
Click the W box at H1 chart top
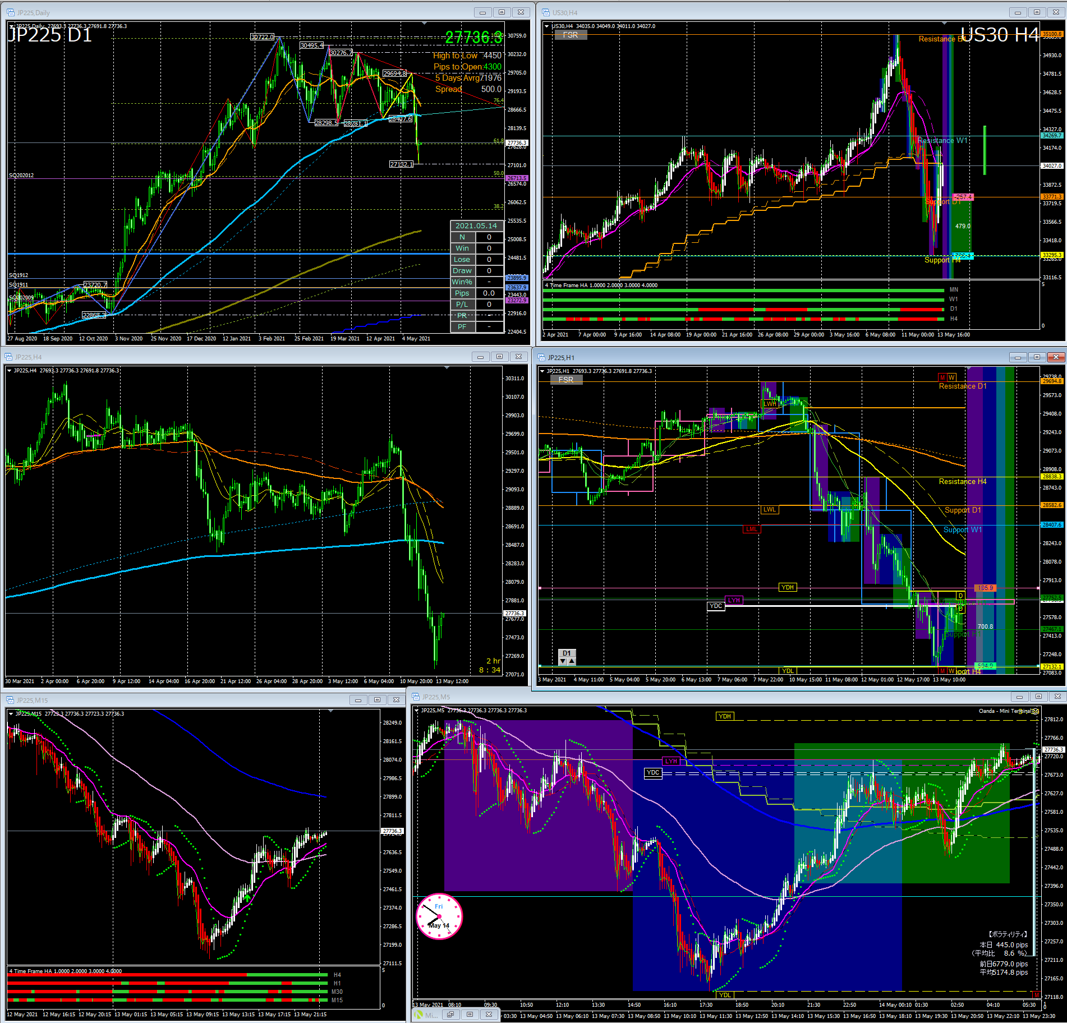pos(951,377)
